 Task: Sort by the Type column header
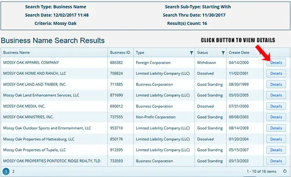[x=140, y=53]
